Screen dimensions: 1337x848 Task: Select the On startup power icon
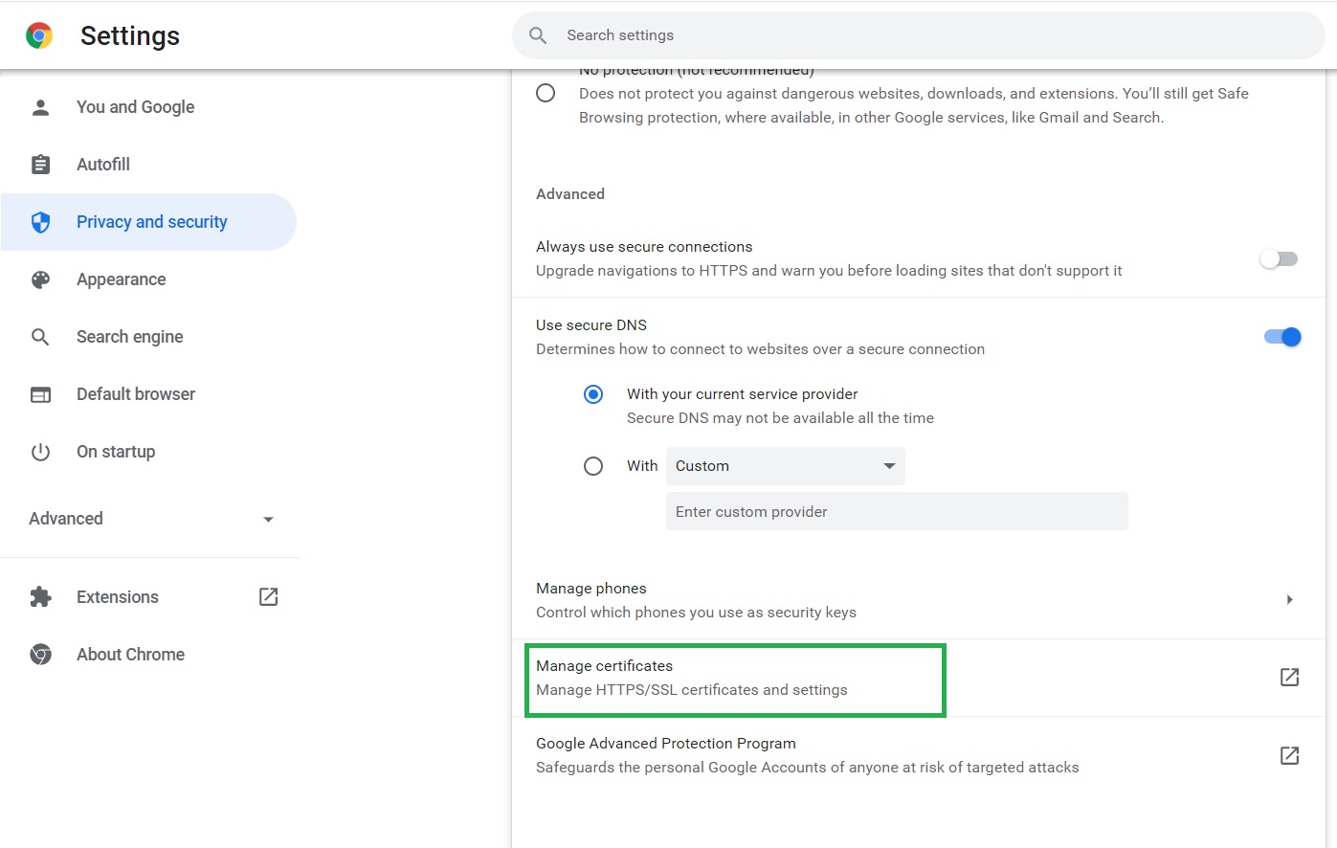(40, 451)
